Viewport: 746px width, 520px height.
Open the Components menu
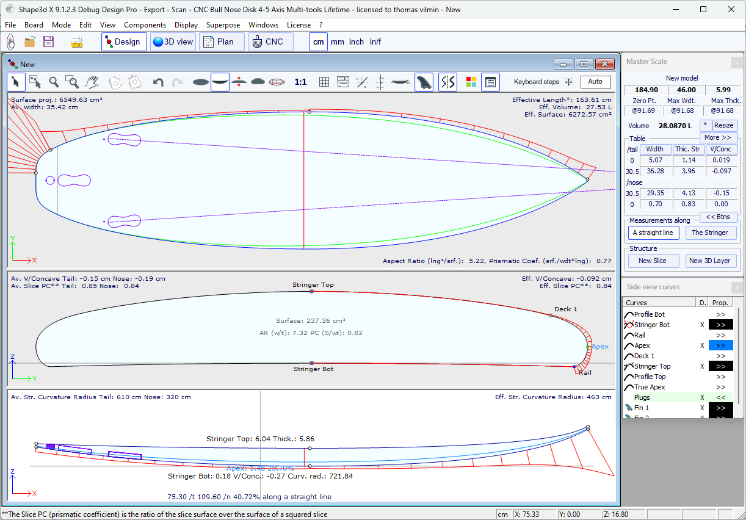145,25
